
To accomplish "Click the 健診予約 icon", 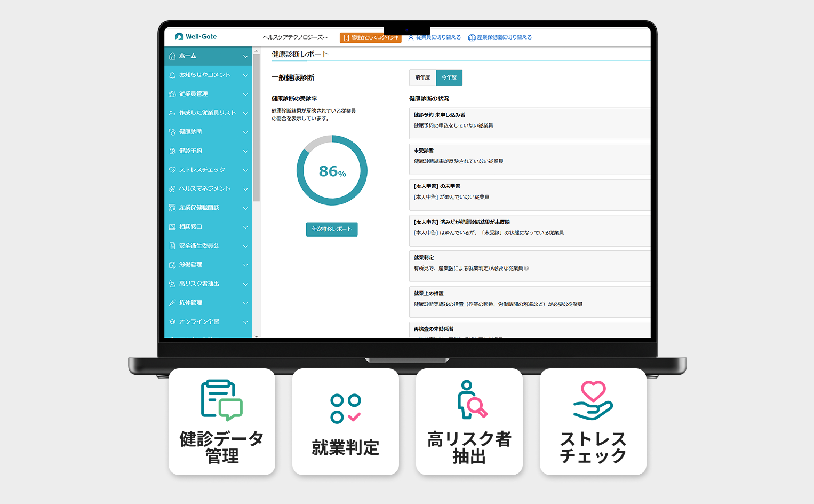I will [x=172, y=151].
